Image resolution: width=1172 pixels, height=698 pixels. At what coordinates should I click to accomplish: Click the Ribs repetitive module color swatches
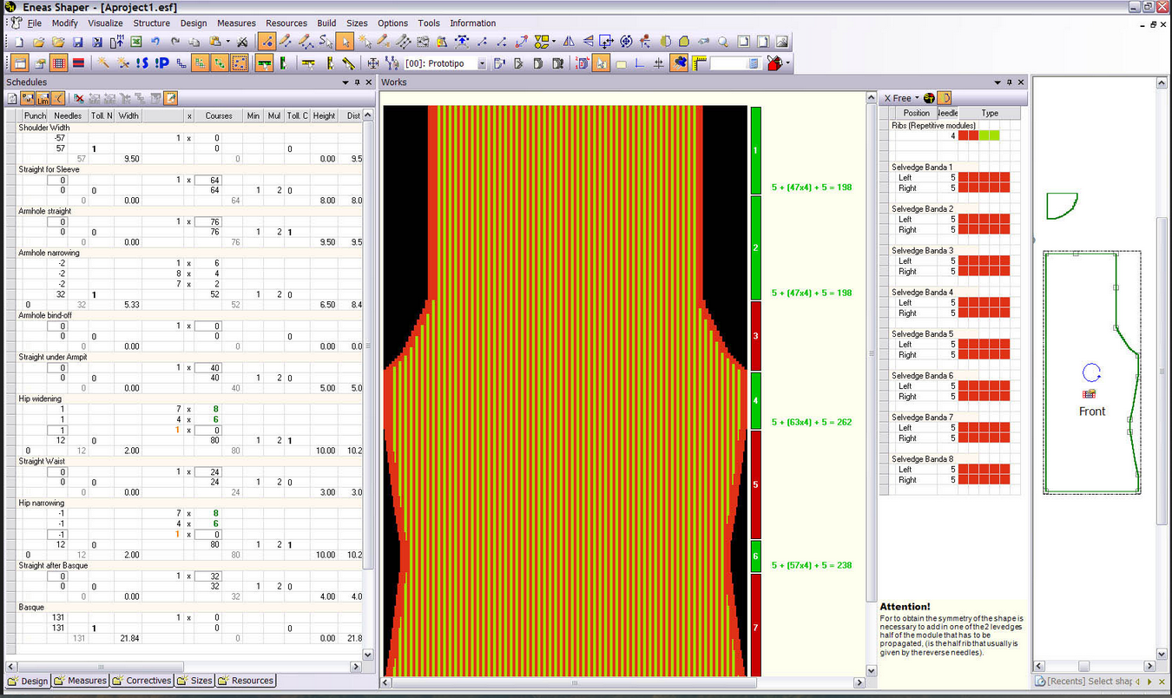[978, 135]
